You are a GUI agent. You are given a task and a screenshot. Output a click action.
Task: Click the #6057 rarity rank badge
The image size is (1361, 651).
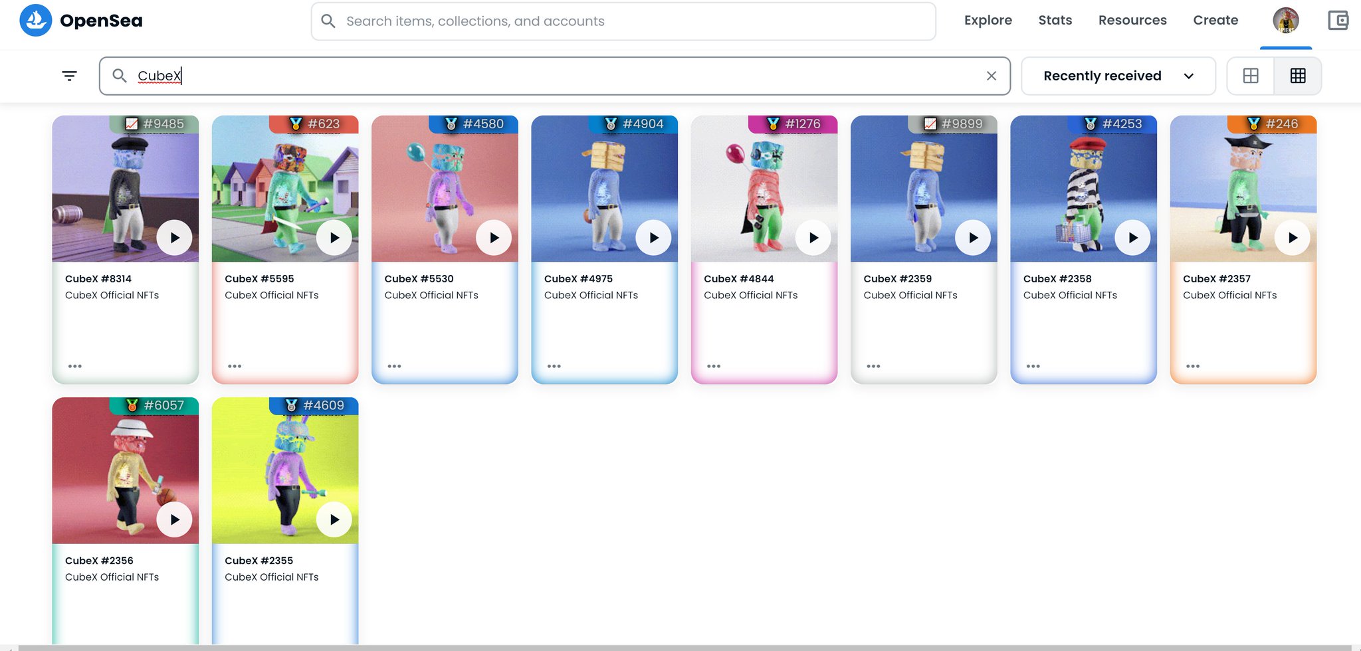pos(154,405)
